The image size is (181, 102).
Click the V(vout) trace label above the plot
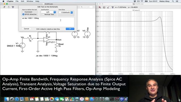(x=136, y=10)
